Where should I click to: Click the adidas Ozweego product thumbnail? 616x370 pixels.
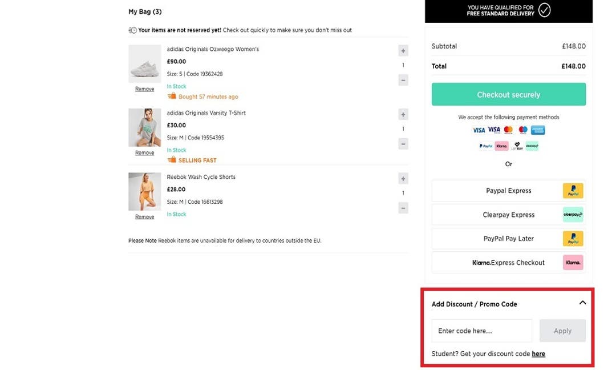pyautogui.click(x=144, y=63)
